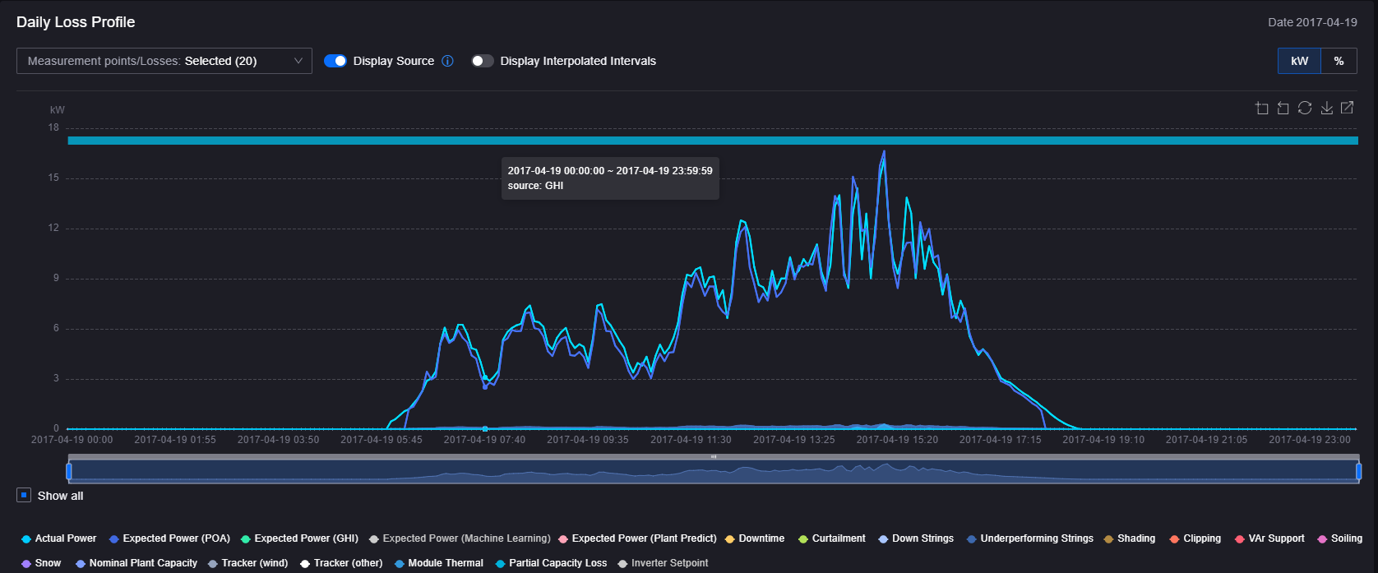Click the 16.5 kW peak on power curve
This screenshot has width=1378, height=573.
click(x=884, y=152)
